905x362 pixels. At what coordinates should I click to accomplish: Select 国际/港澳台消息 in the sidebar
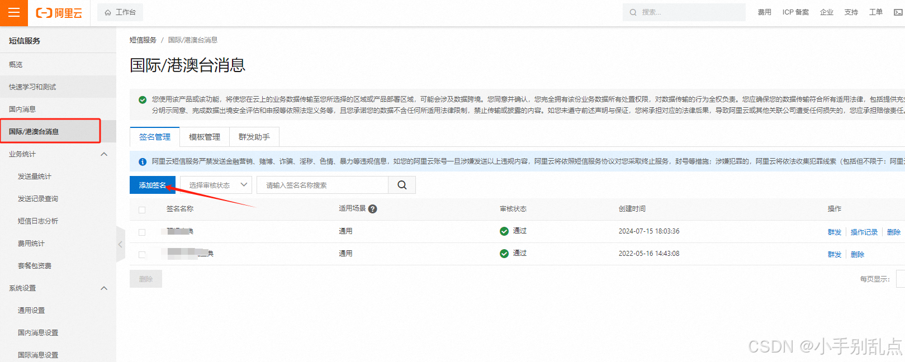[58, 132]
